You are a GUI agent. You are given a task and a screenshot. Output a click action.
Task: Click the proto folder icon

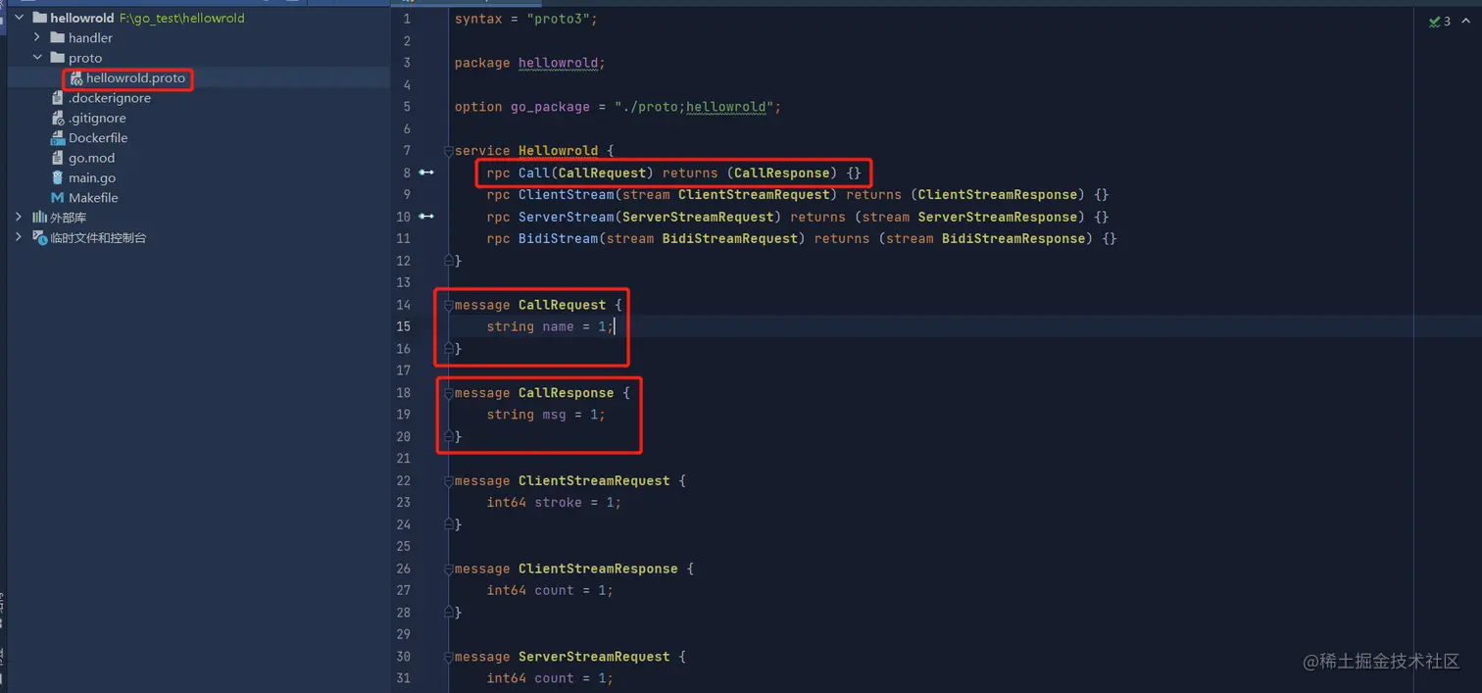(x=58, y=58)
